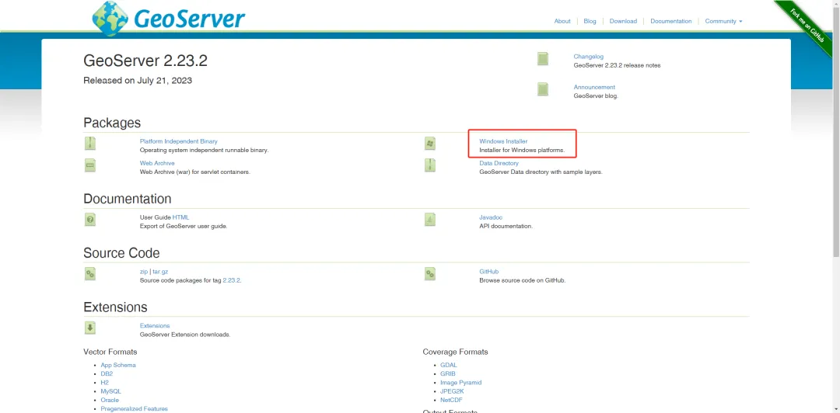Click the 'Released on July 21, 2023' text
The image size is (840, 413).
(x=138, y=81)
